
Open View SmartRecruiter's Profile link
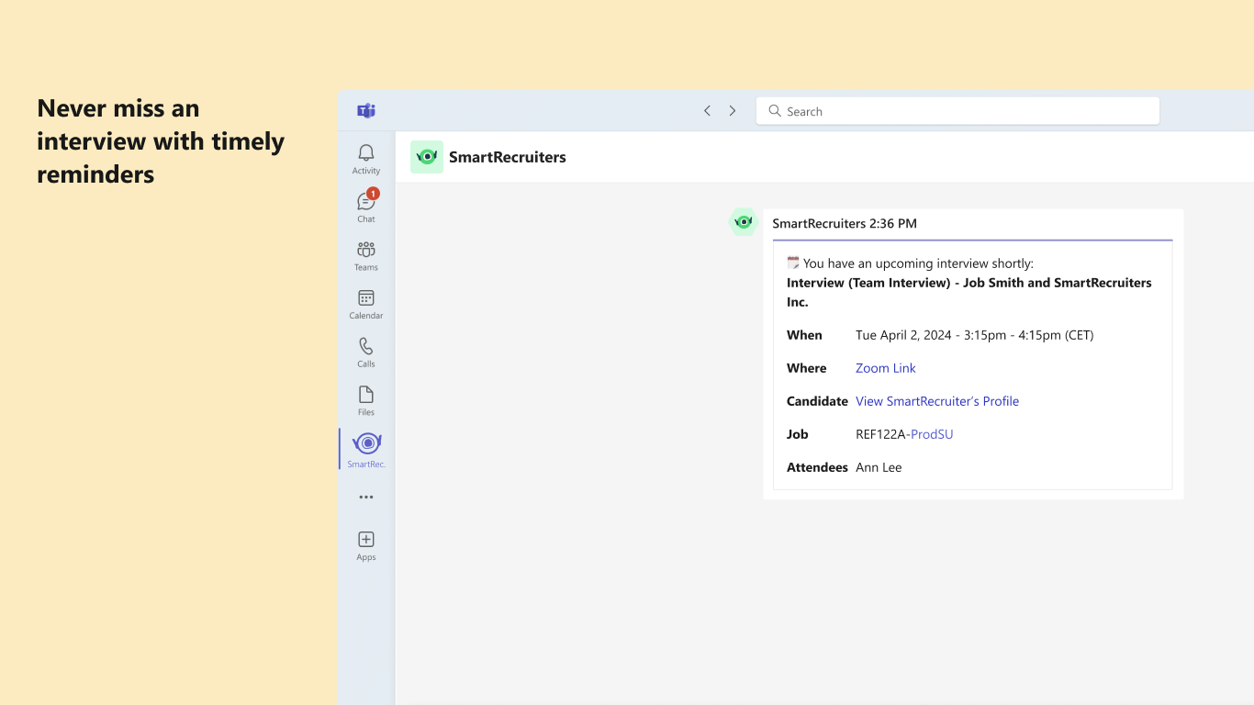937,401
